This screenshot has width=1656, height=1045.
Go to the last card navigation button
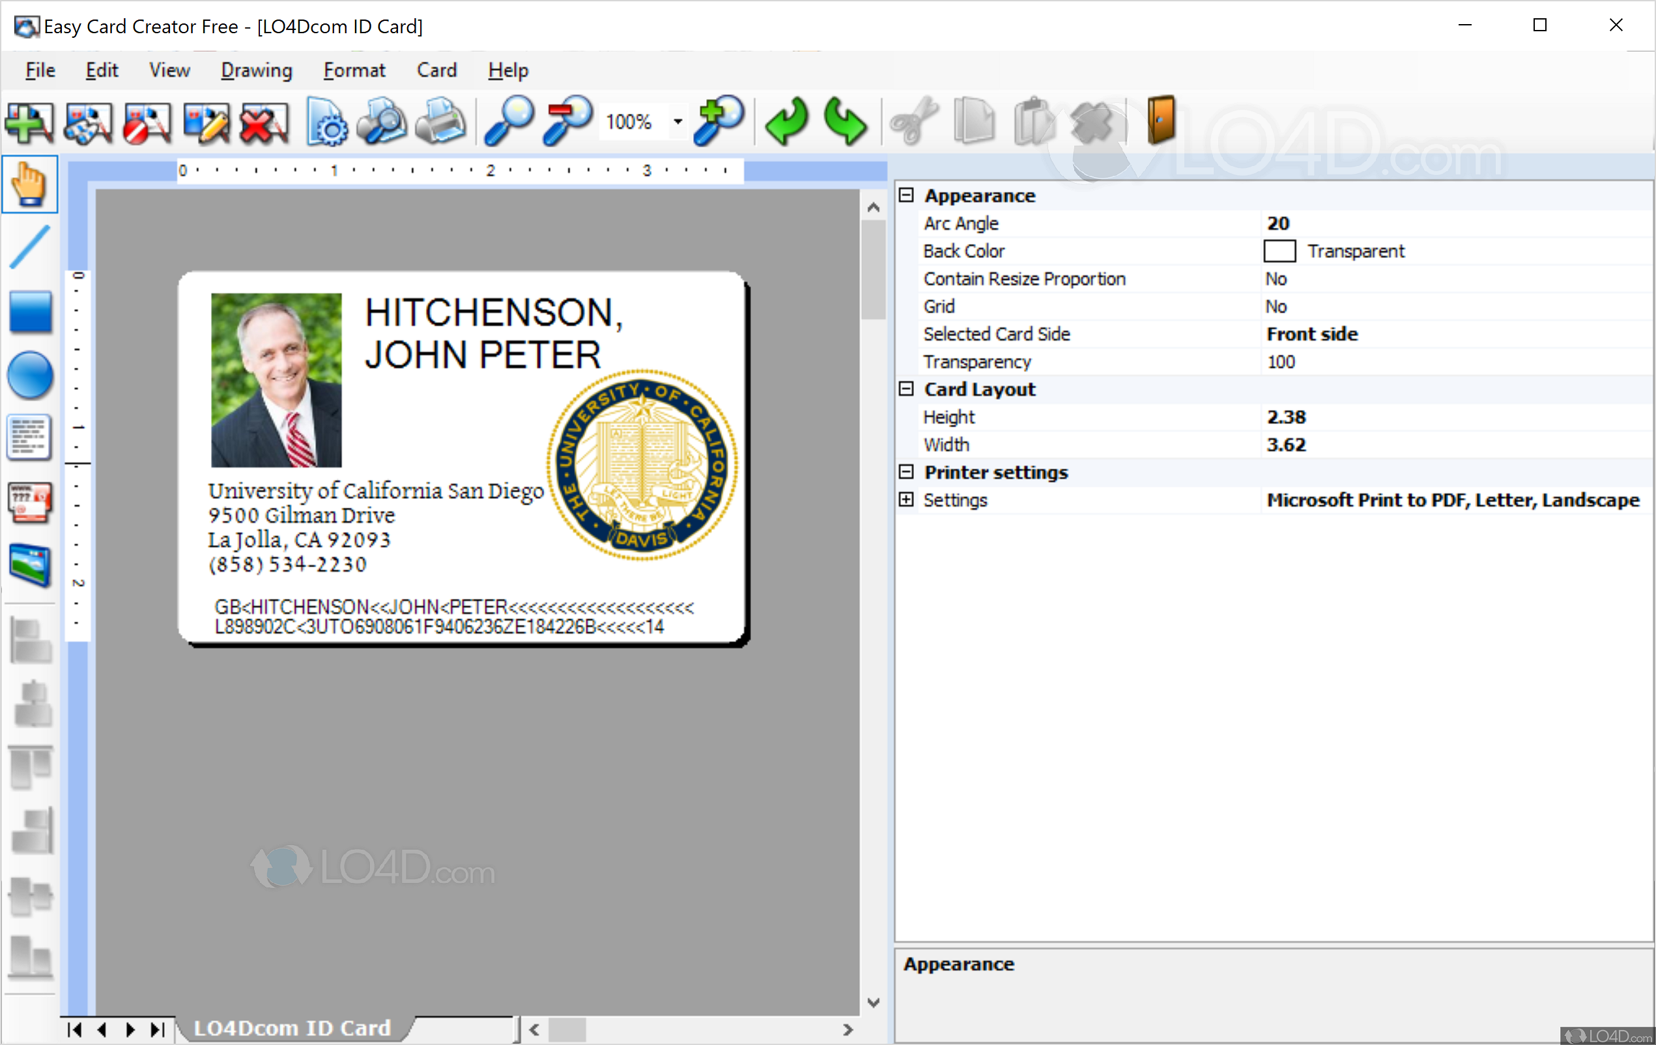158,1029
